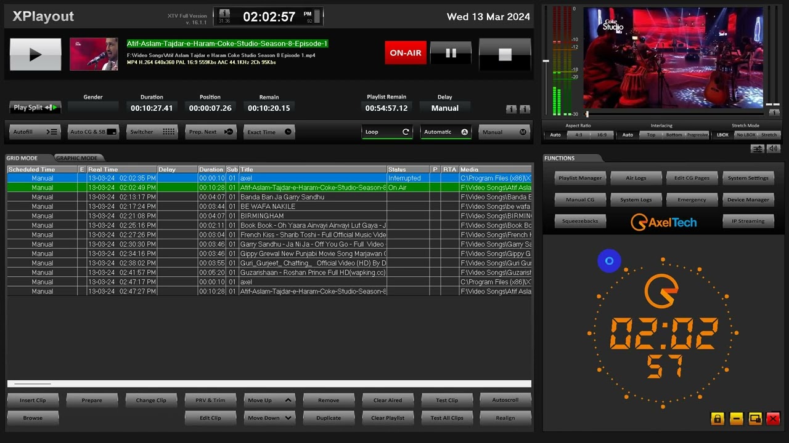The width and height of the screenshot is (789, 443).
Task: Open Playlist Manager
Action: tap(580, 178)
